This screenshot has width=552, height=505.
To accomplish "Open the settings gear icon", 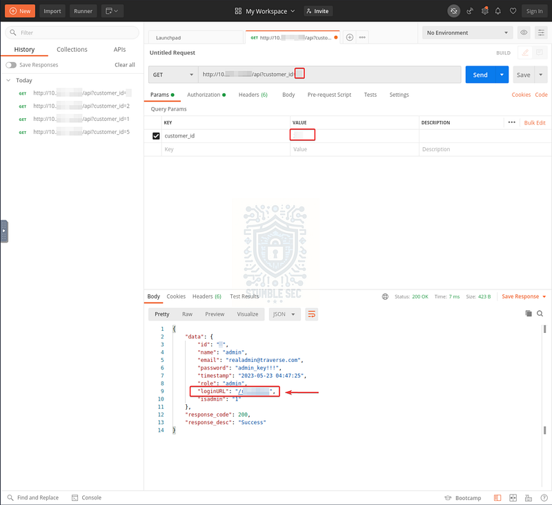I will (485, 11).
